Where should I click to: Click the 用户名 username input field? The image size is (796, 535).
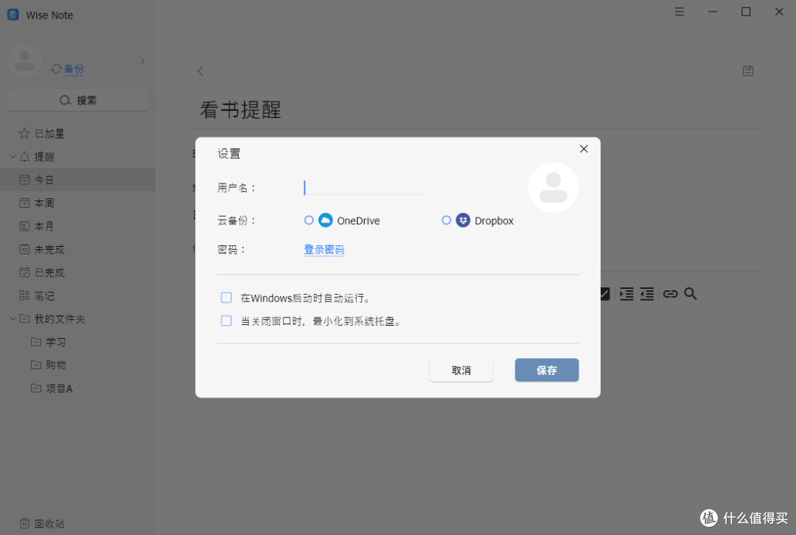click(365, 187)
